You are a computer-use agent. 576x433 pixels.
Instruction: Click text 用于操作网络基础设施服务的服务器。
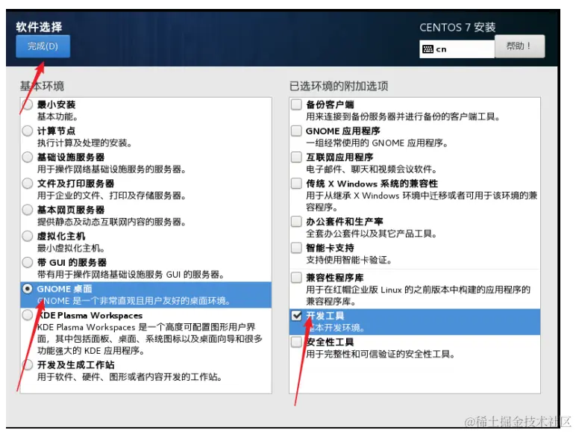(111, 169)
